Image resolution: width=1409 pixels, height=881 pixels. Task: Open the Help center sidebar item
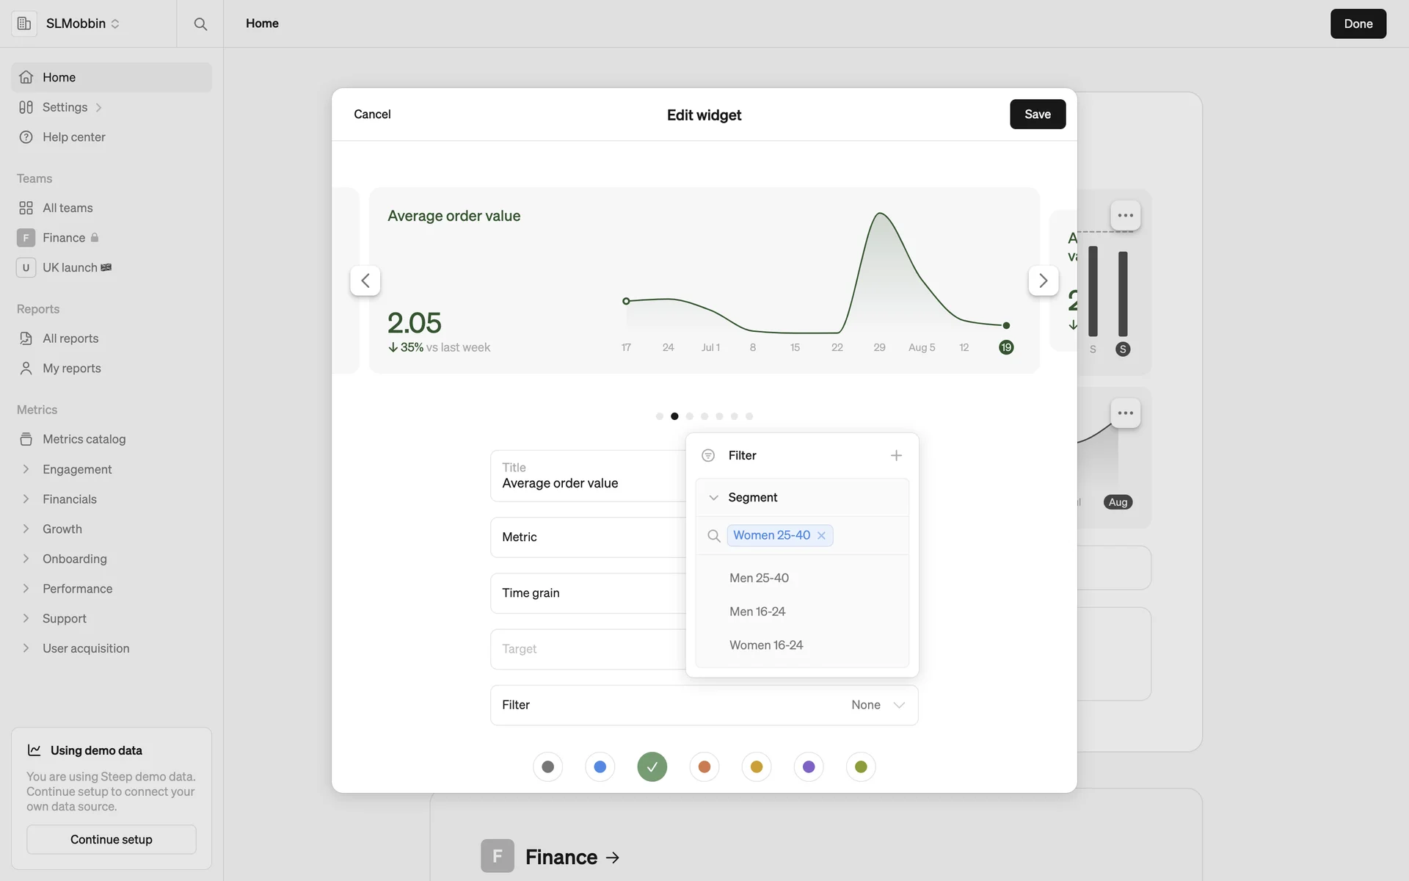pos(73,137)
